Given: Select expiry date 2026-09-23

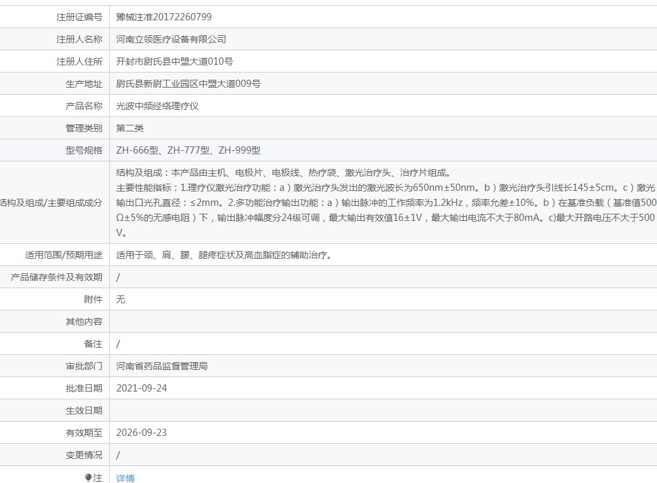Looking at the screenshot, I should point(141,433).
